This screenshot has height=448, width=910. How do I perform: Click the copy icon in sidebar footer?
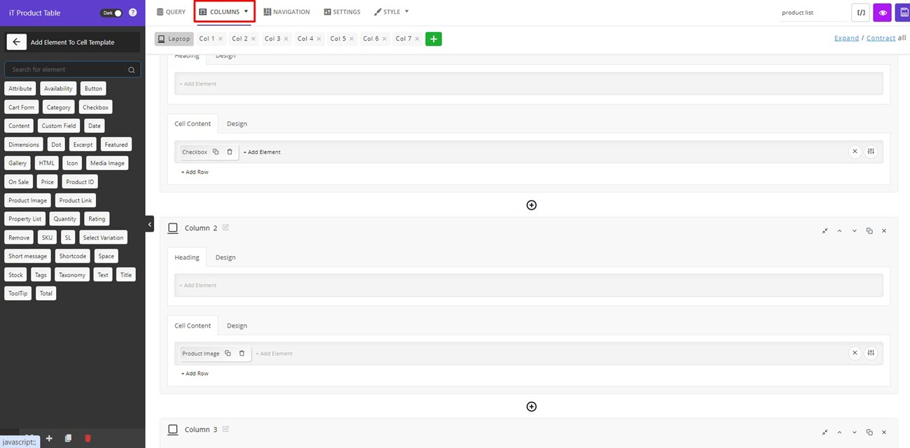pyautogui.click(x=68, y=438)
